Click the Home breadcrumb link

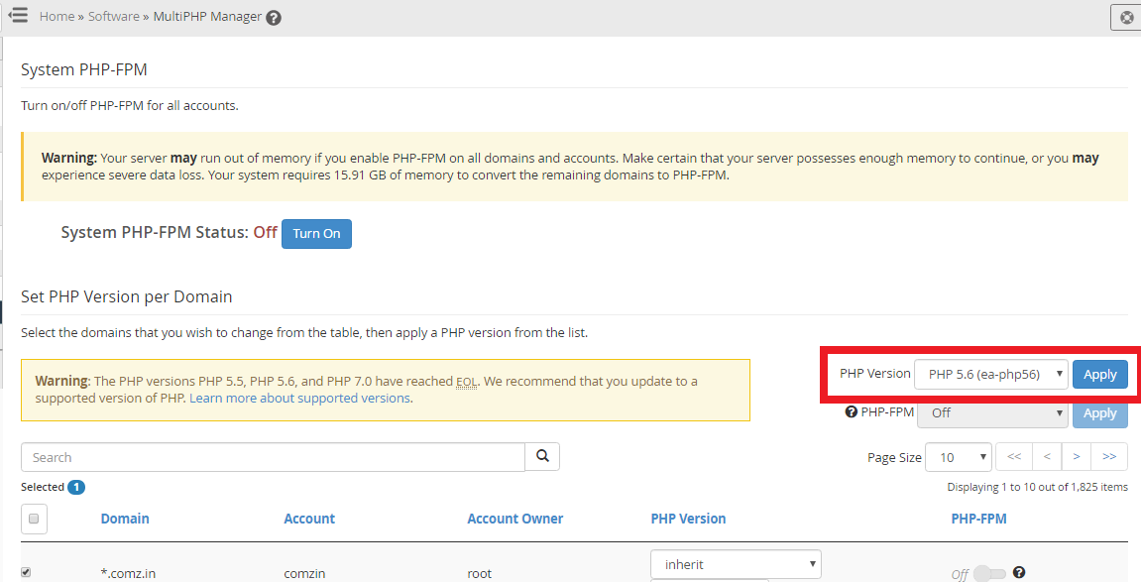(57, 17)
